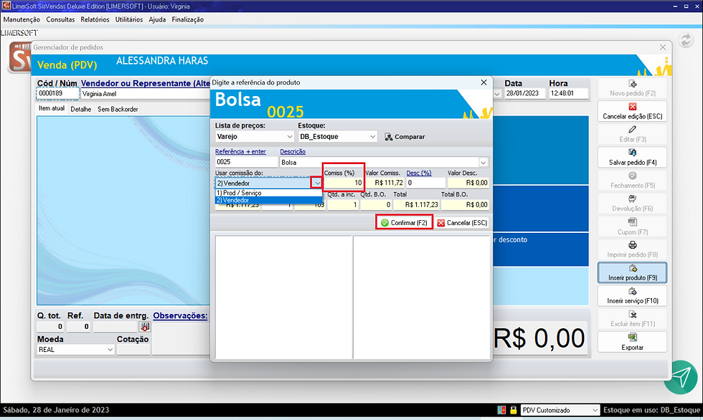Click the Cotação input field
Image resolution: width=703 pixels, height=420 pixels.
point(133,350)
